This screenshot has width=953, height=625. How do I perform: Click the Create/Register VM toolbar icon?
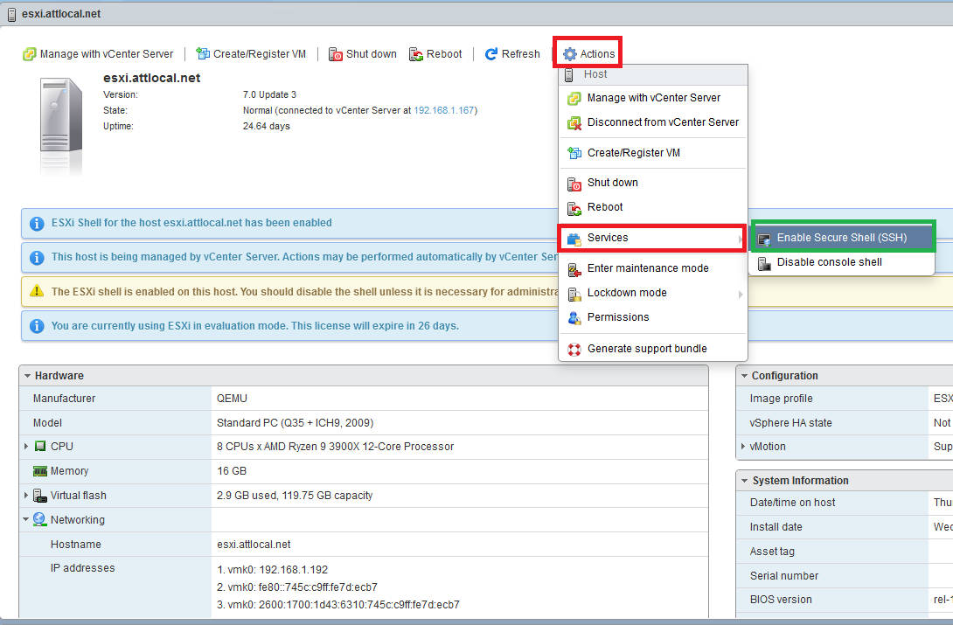(x=203, y=54)
